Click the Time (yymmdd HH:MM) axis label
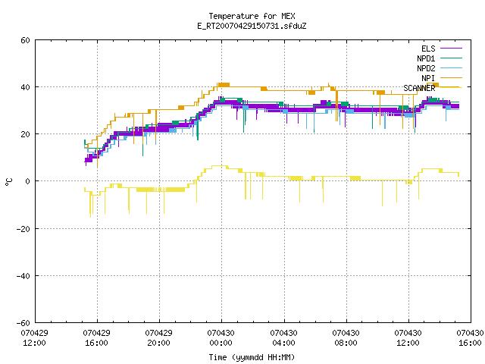 [252, 357]
